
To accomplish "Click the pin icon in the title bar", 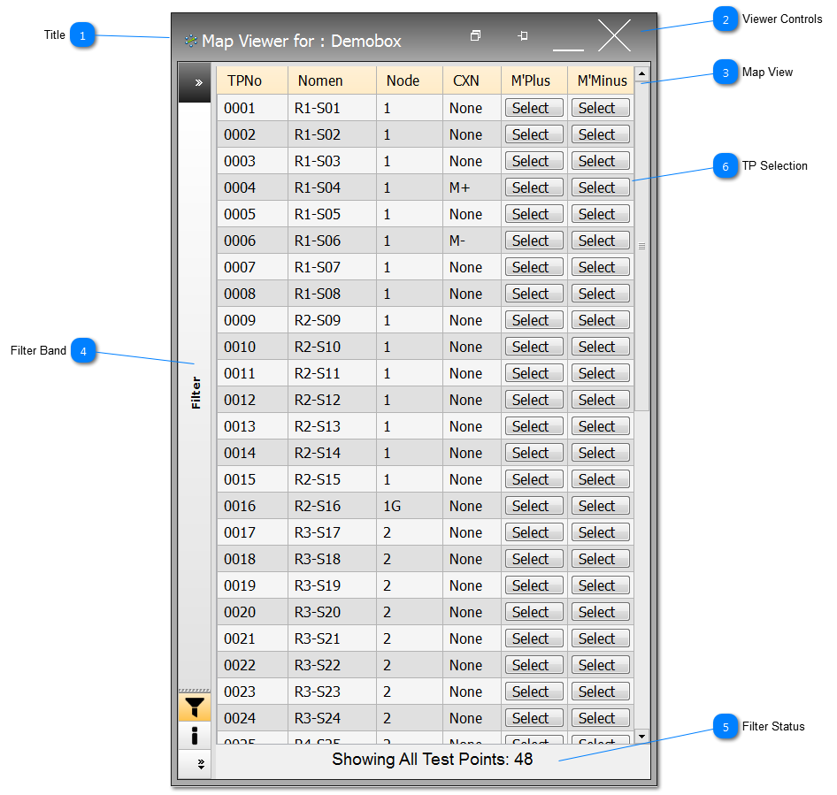I will point(522,35).
